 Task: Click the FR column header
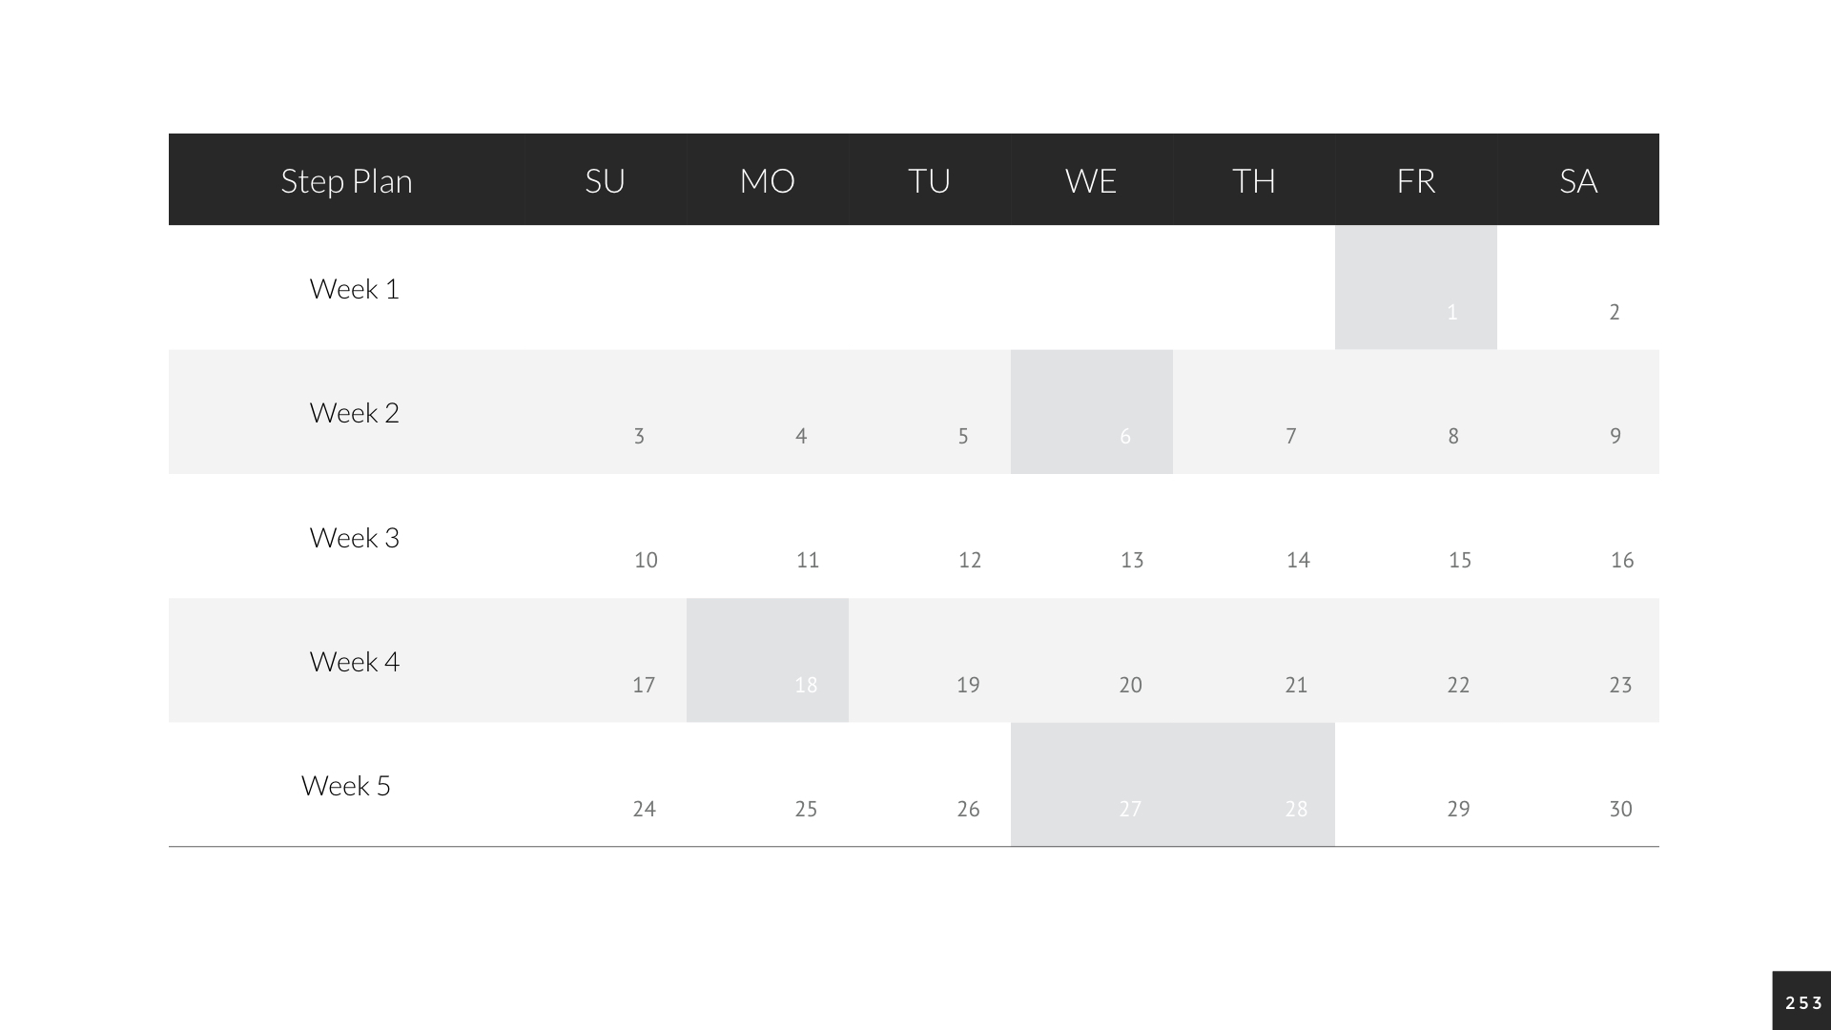point(1415,180)
